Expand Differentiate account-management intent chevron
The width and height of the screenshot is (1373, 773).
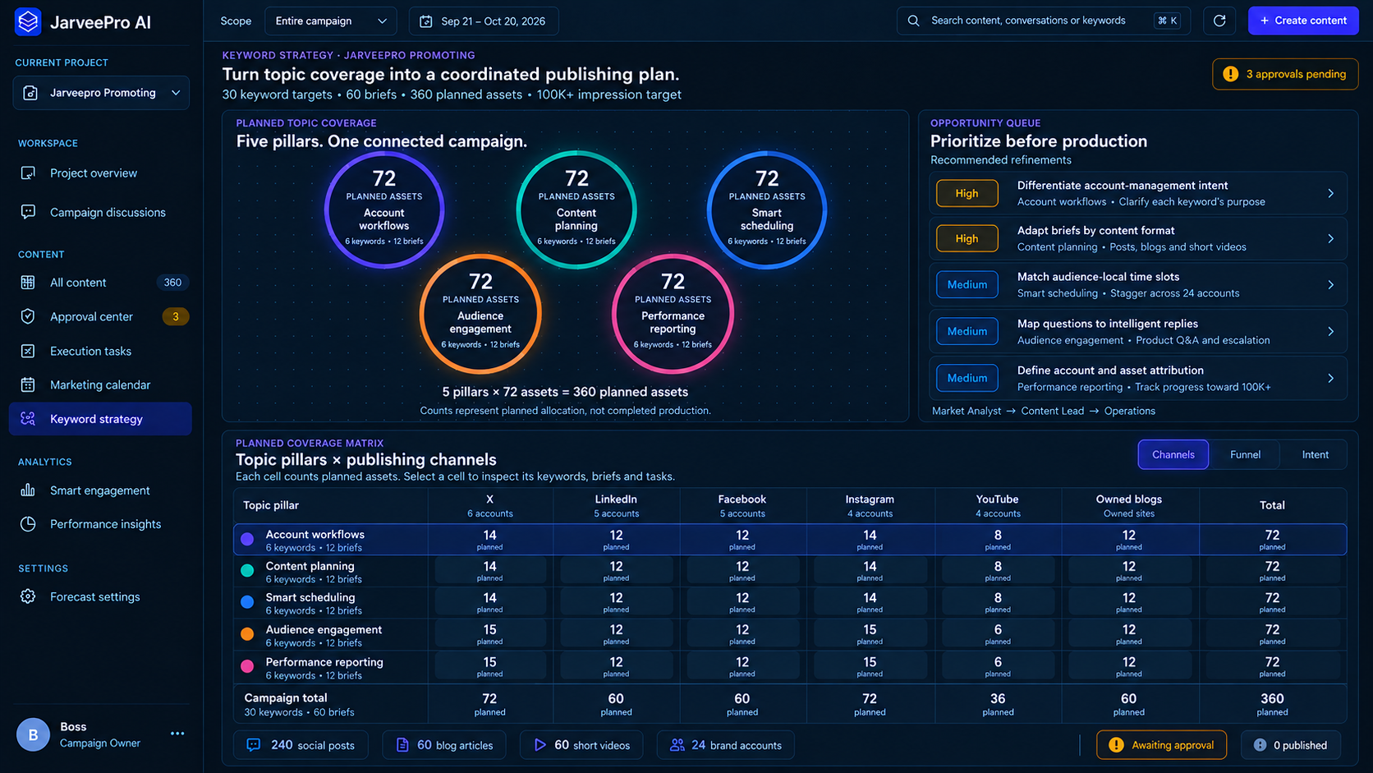(x=1331, y=193)
